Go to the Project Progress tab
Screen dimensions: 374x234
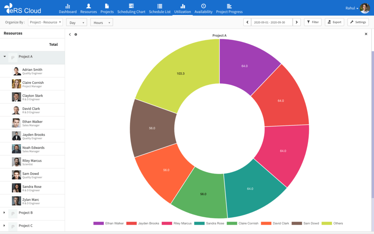click(229, 9)
